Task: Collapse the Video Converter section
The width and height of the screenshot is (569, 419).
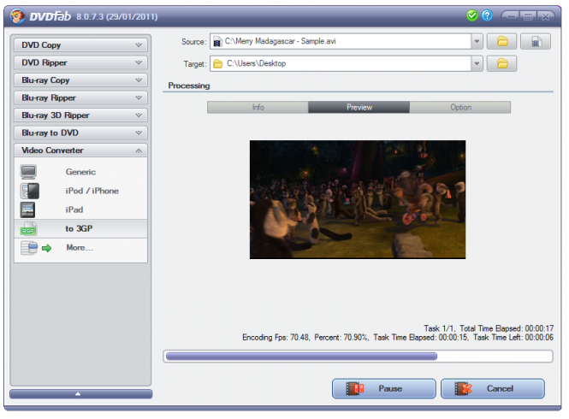Action: 80,150
